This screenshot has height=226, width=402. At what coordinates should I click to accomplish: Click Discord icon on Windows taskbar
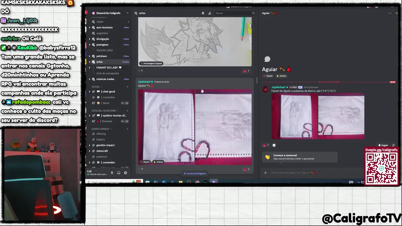tap(214, 182)
